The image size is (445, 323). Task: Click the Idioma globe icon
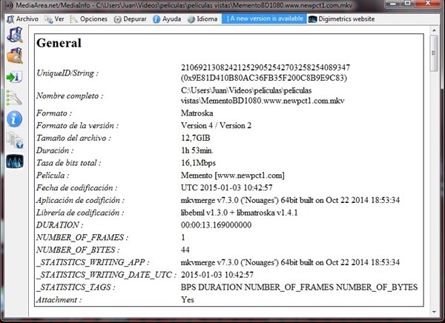[191, 19]
